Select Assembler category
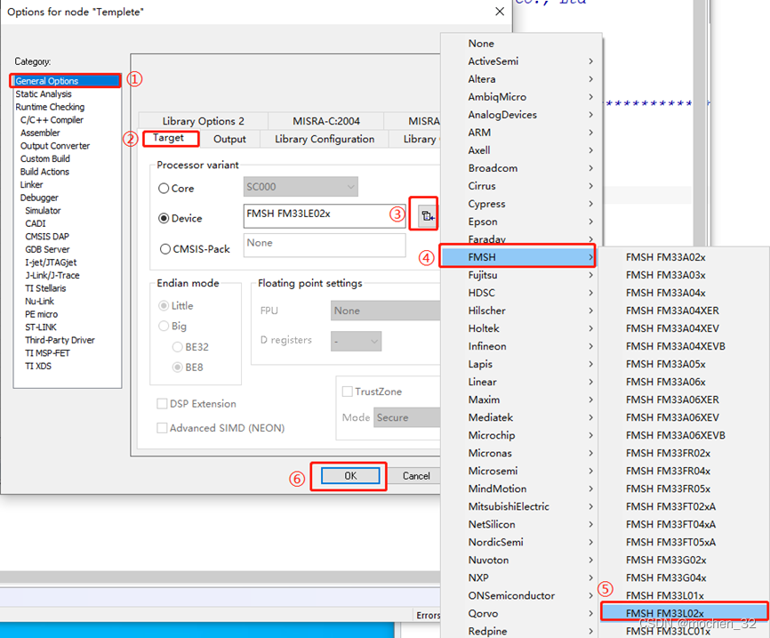Image resolution: width=770 pixels, height=638 pixels. click(x=40, y=133)
